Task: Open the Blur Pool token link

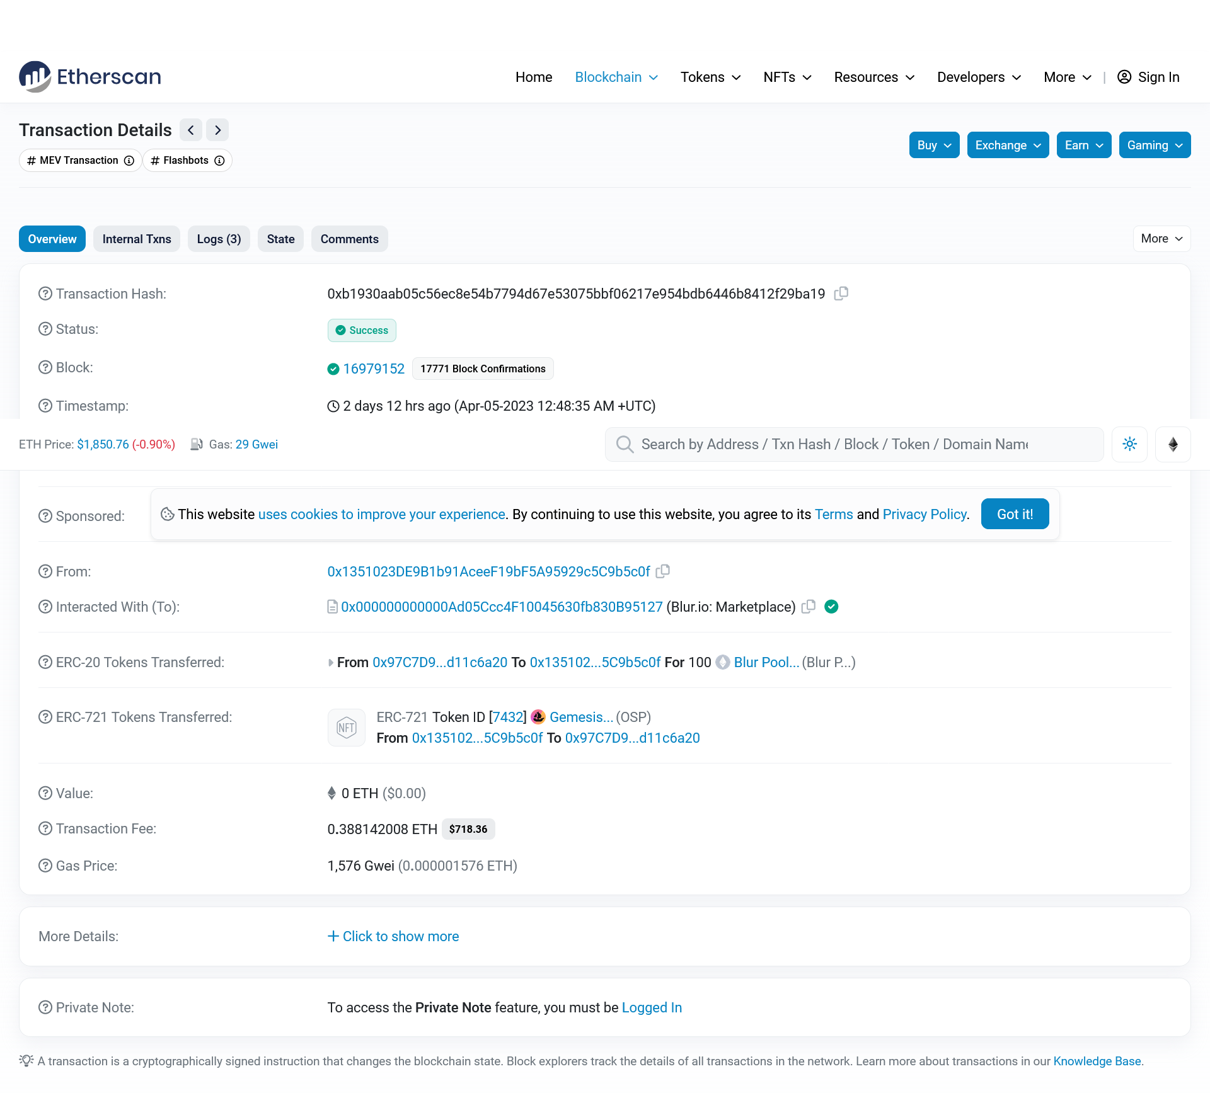Action: click(x=766, y=662)
